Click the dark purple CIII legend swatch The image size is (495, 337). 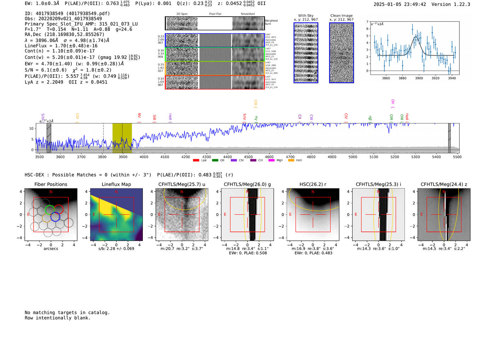[x=253, y=160]
